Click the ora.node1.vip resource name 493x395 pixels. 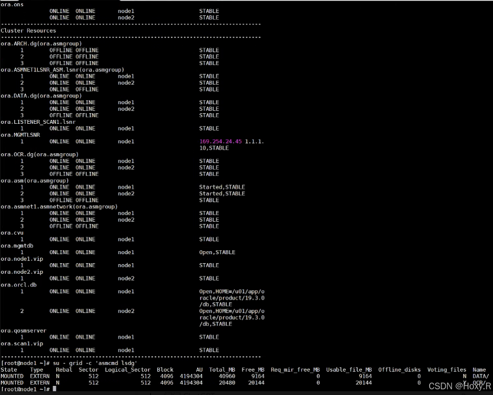22,259
